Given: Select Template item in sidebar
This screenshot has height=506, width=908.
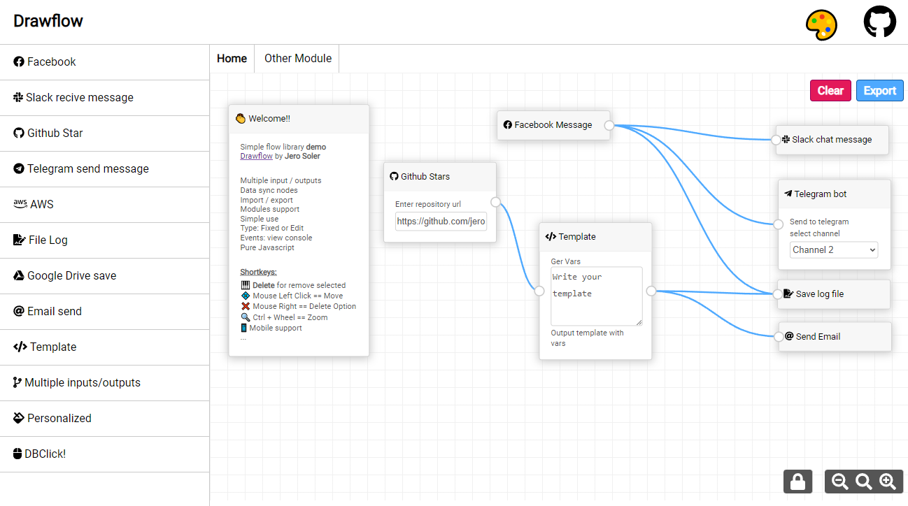Looking at the screenshot, I should pyautogui.click(x=105, y=347).
